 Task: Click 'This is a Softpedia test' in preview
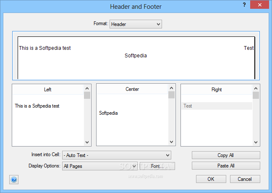(x=45, y=48)
